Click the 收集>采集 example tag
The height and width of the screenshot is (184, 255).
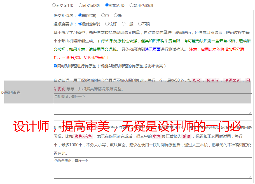pyautogui.click(x=83, y=136)
